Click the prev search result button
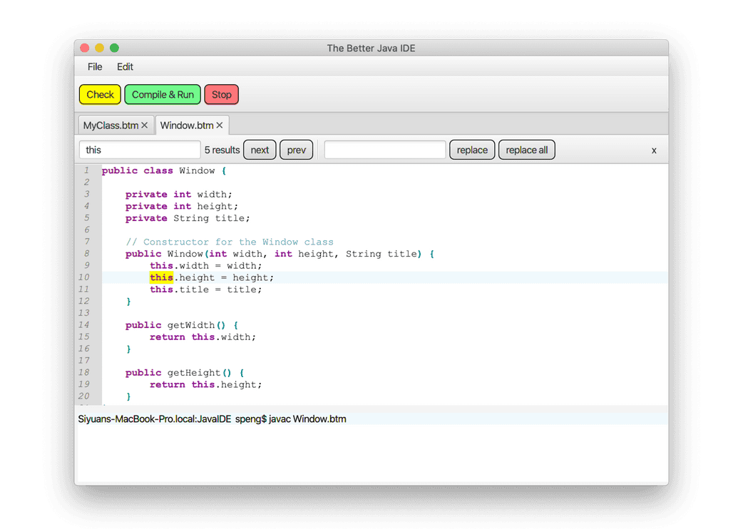This screenshot has height=529, width=743. pos(296,149)
